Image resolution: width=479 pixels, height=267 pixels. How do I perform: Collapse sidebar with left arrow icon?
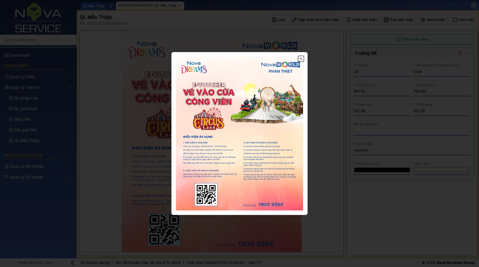[x=72, y=263]
